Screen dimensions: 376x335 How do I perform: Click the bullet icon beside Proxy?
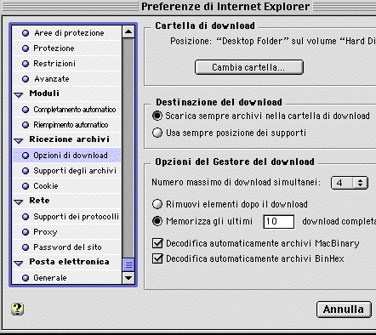(26, 232)
